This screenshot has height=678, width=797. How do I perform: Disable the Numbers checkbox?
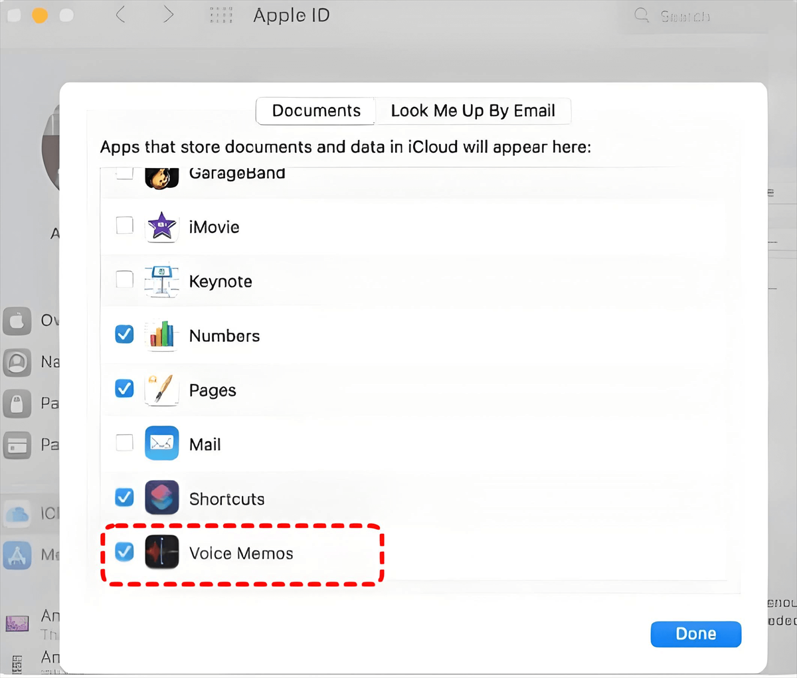[x=124, y=334]
